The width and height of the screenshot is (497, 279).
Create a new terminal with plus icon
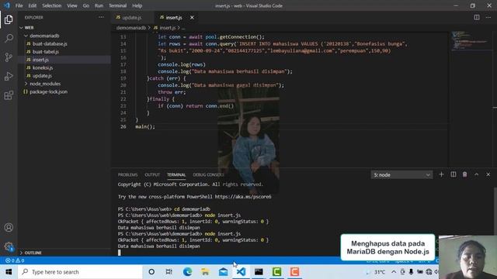(441, 174)
